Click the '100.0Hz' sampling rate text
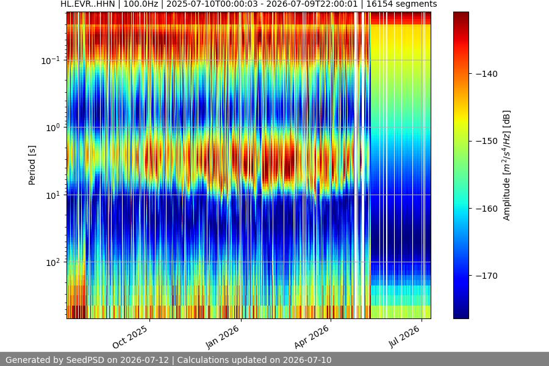This screenshot has height=366, width=549. click(141, 4)
